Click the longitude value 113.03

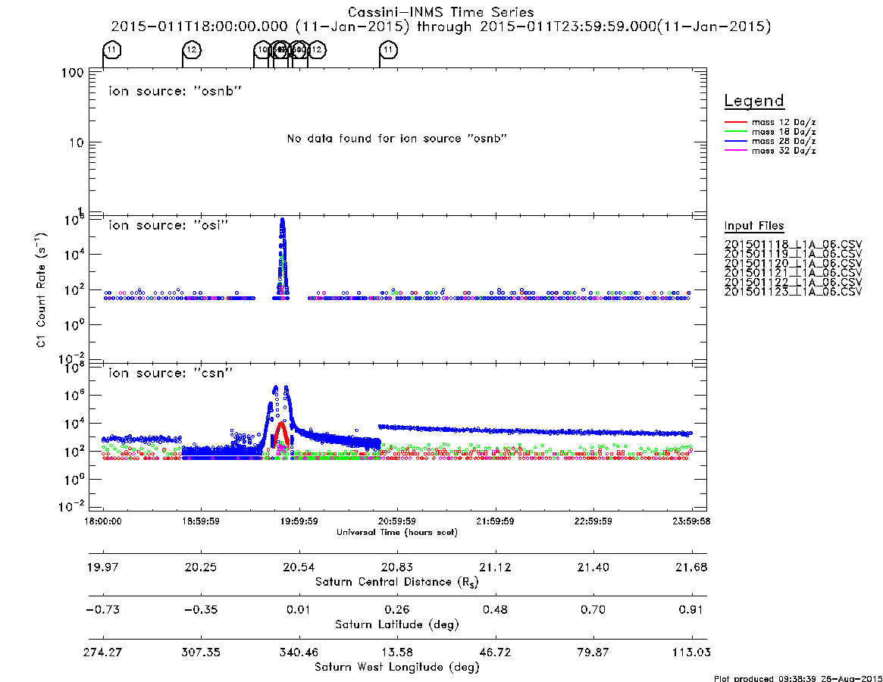coord(691,652)
